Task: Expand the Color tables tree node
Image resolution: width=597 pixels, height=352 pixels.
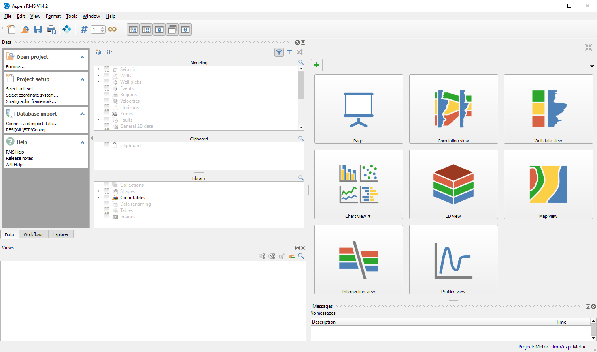Action: pos(98,197)
